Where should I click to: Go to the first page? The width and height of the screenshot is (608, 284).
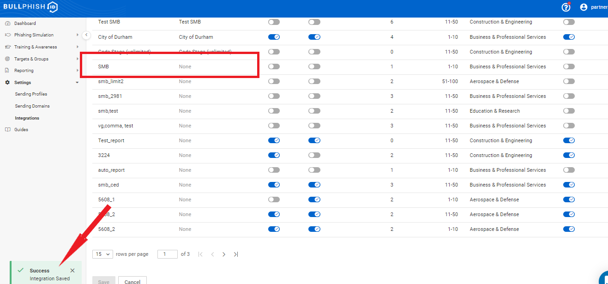pos(200,254)
